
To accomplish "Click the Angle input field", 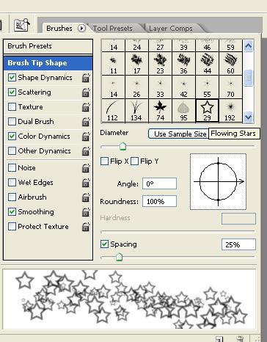I will (x=159, y=183).
